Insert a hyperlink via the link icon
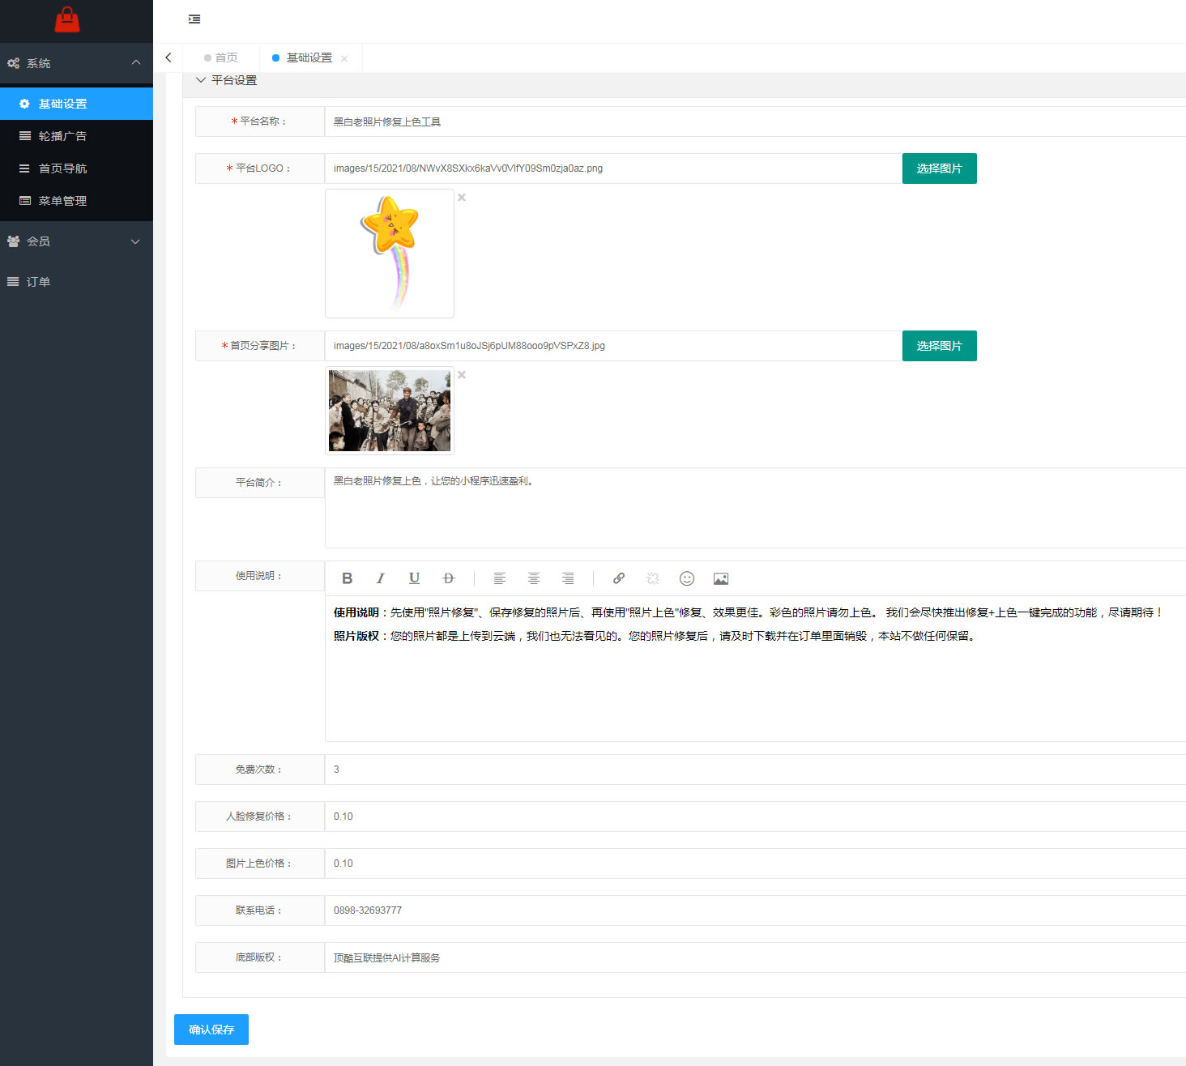This screenshot has height=1066, width=1186. point(619,578)
